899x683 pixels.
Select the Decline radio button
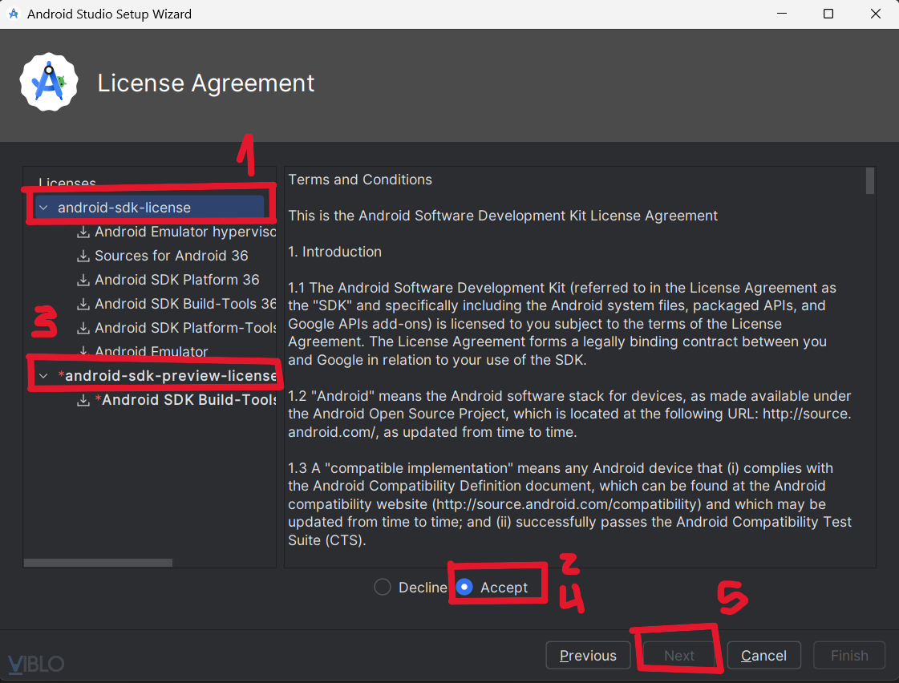[383, 588]
